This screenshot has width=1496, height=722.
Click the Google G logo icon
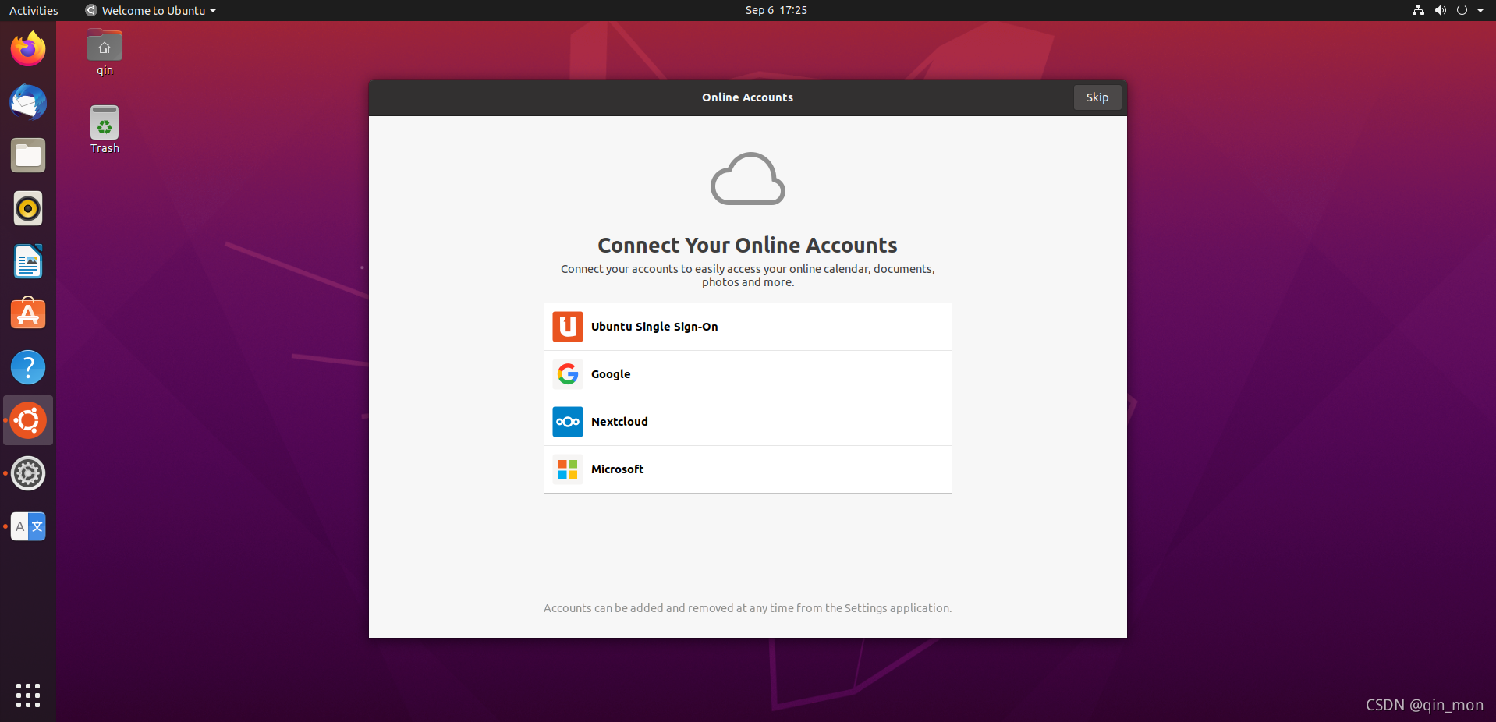(x=568, y=374)
